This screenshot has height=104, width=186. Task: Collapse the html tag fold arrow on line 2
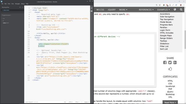click(31, 10)
